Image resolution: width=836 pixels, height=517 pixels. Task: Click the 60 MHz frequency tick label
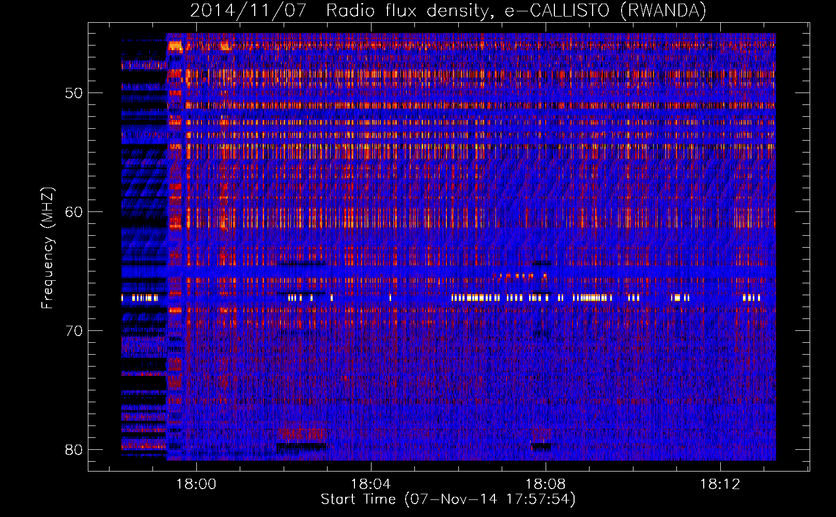(x=74, y=212)
